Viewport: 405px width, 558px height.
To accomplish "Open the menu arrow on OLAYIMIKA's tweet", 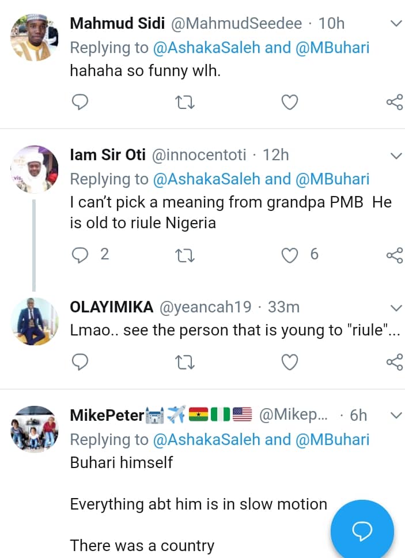I will pos(396,307).
